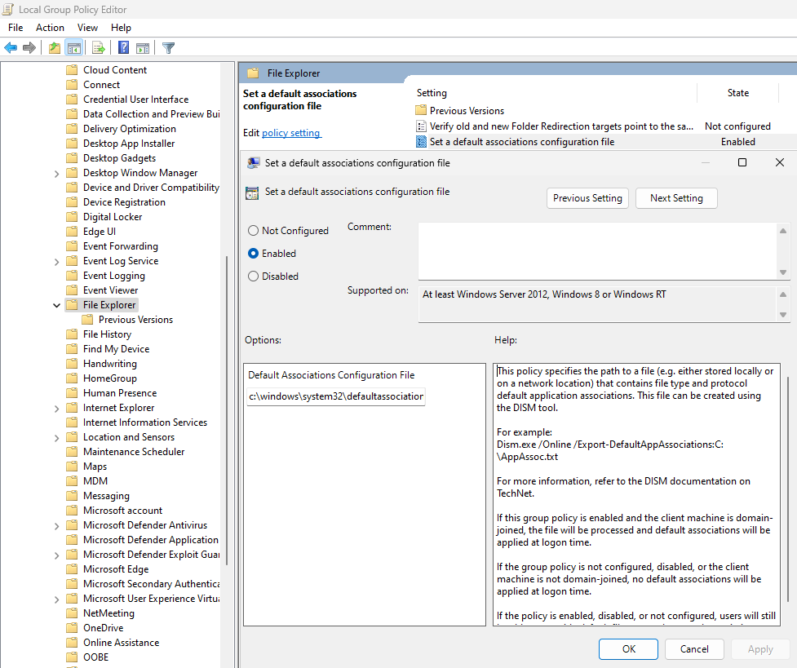Viewport: 797px width, 668px height.
Task: Click the Previous Setting button
Action: pos(587,197)
